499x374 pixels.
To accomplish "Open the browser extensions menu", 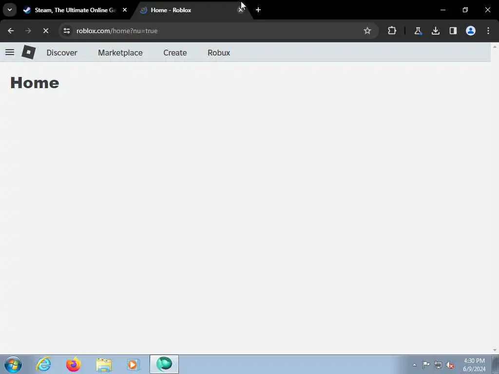I will [x=392, y=31].
